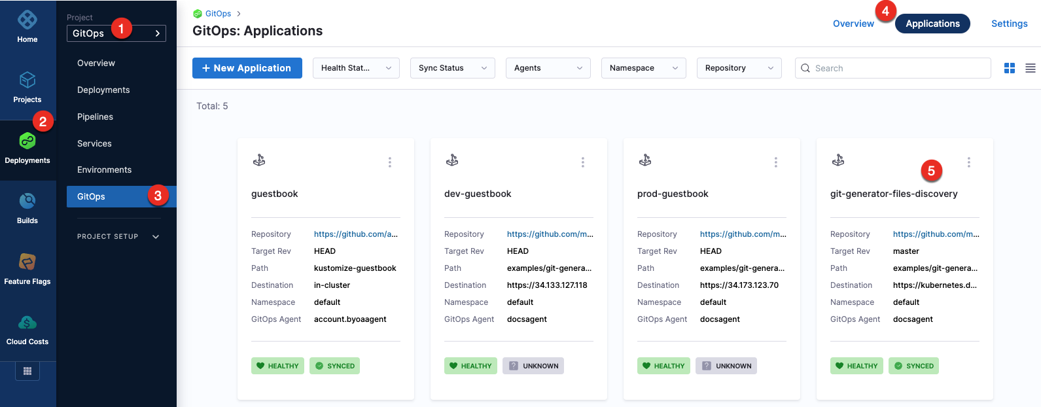1041x407 pixels.
Task: Open the three-dot menu on guestbook card
Action: pos(390,162)
